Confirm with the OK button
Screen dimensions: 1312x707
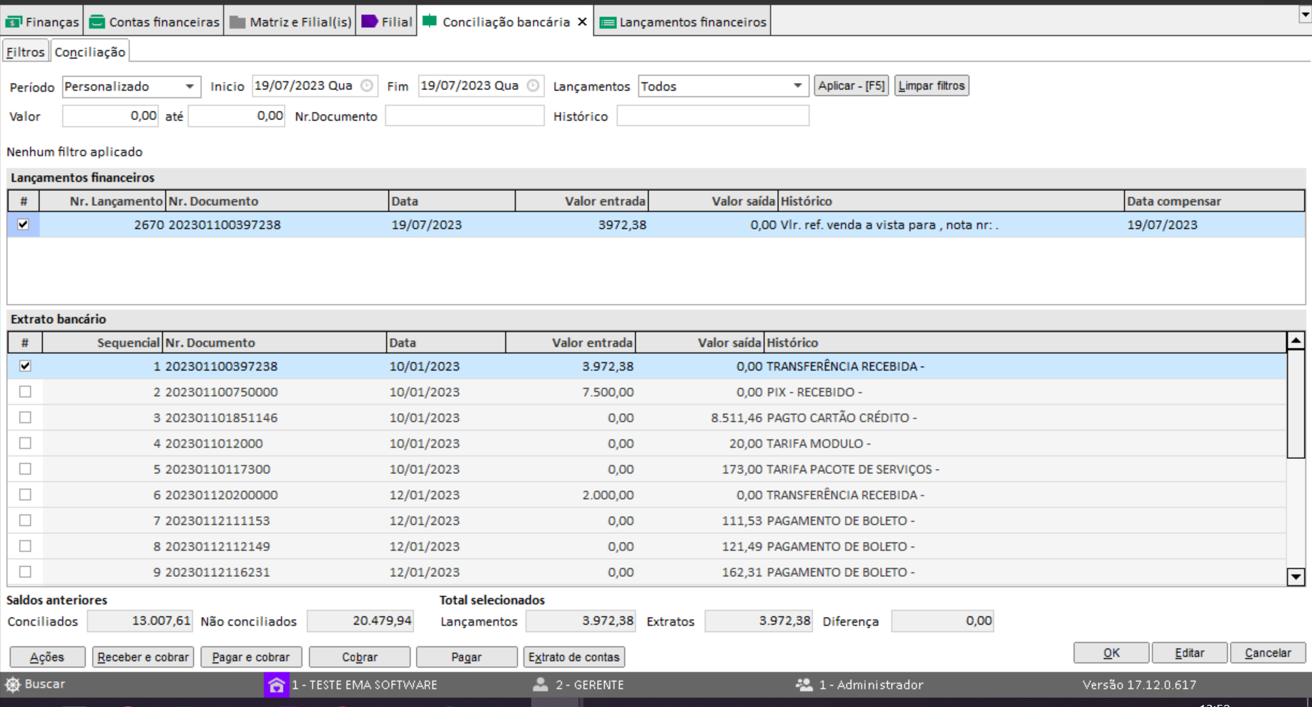click(1111, 653)
